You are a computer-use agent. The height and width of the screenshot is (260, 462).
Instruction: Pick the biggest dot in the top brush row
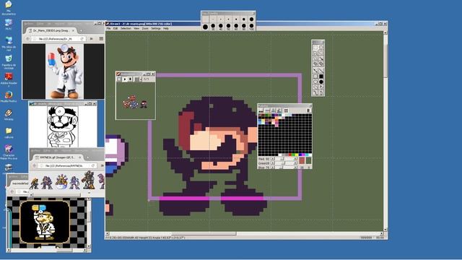tap(251, 19)
